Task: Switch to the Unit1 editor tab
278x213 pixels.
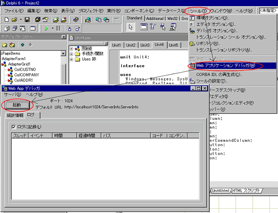Action: click(x=117, y=45)
